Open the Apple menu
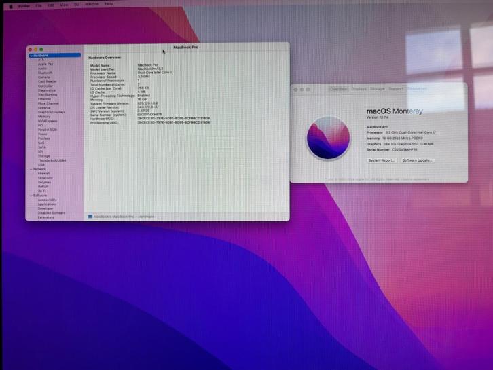The height and width of the screenshot is (370, 493). [x=10, y=4]
